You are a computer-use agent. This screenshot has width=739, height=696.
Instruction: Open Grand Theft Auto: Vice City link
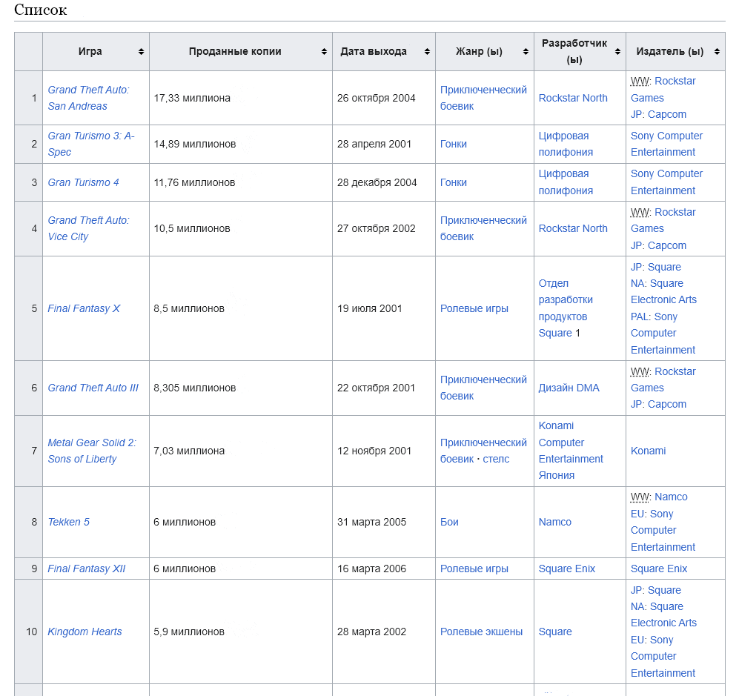tap(89, 228)
